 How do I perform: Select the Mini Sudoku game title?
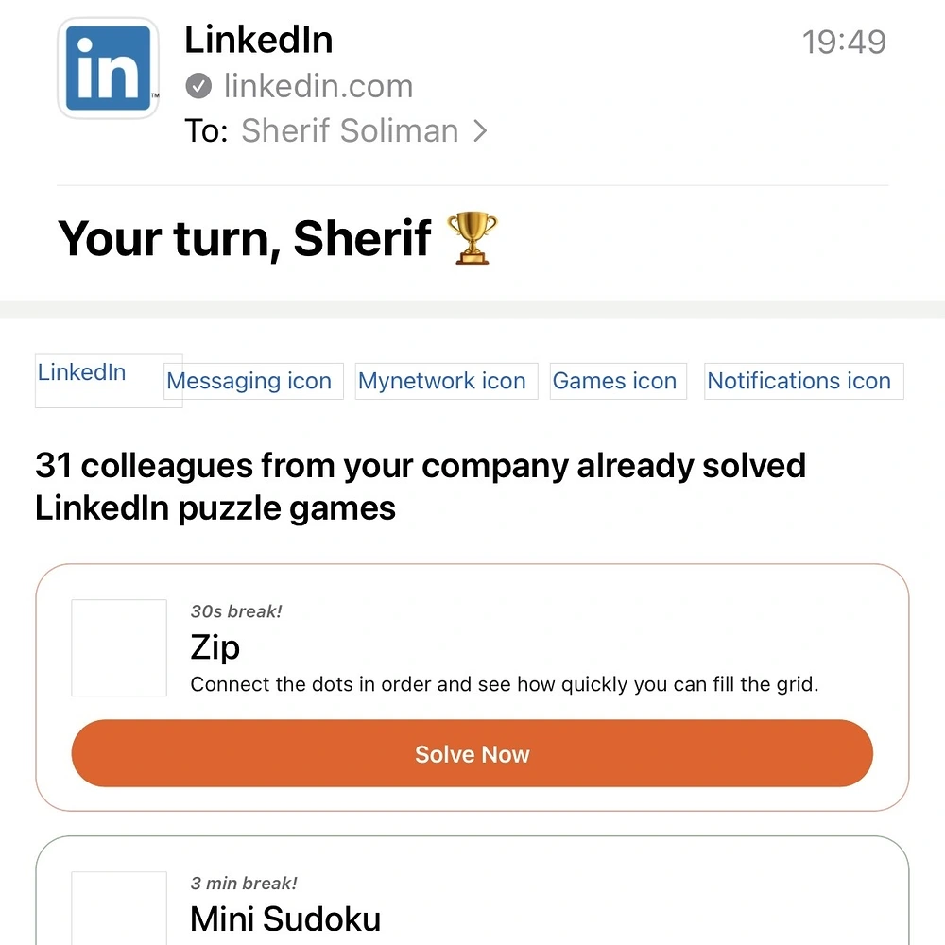click(x=284, y=919)
